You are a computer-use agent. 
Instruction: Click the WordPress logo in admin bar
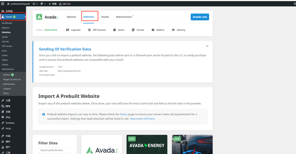click(x=2, y=4)
